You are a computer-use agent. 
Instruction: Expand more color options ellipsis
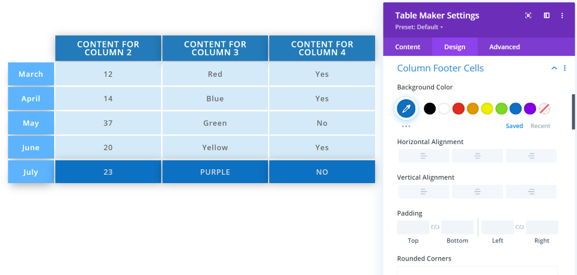tap(406, 126)
